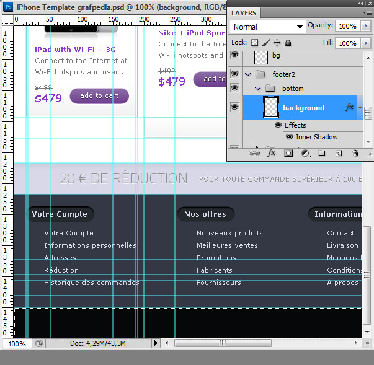This screenshot has width=374, height=365.
Task: Toggle visibility of footer2 group
Action: click(234, 74)
